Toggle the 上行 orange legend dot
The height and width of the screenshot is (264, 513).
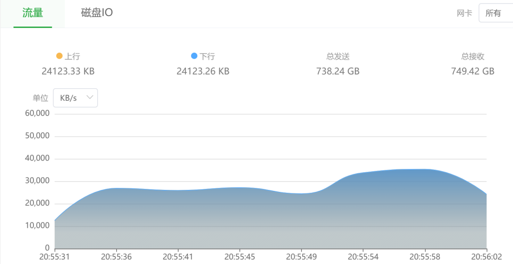(59, 56)
